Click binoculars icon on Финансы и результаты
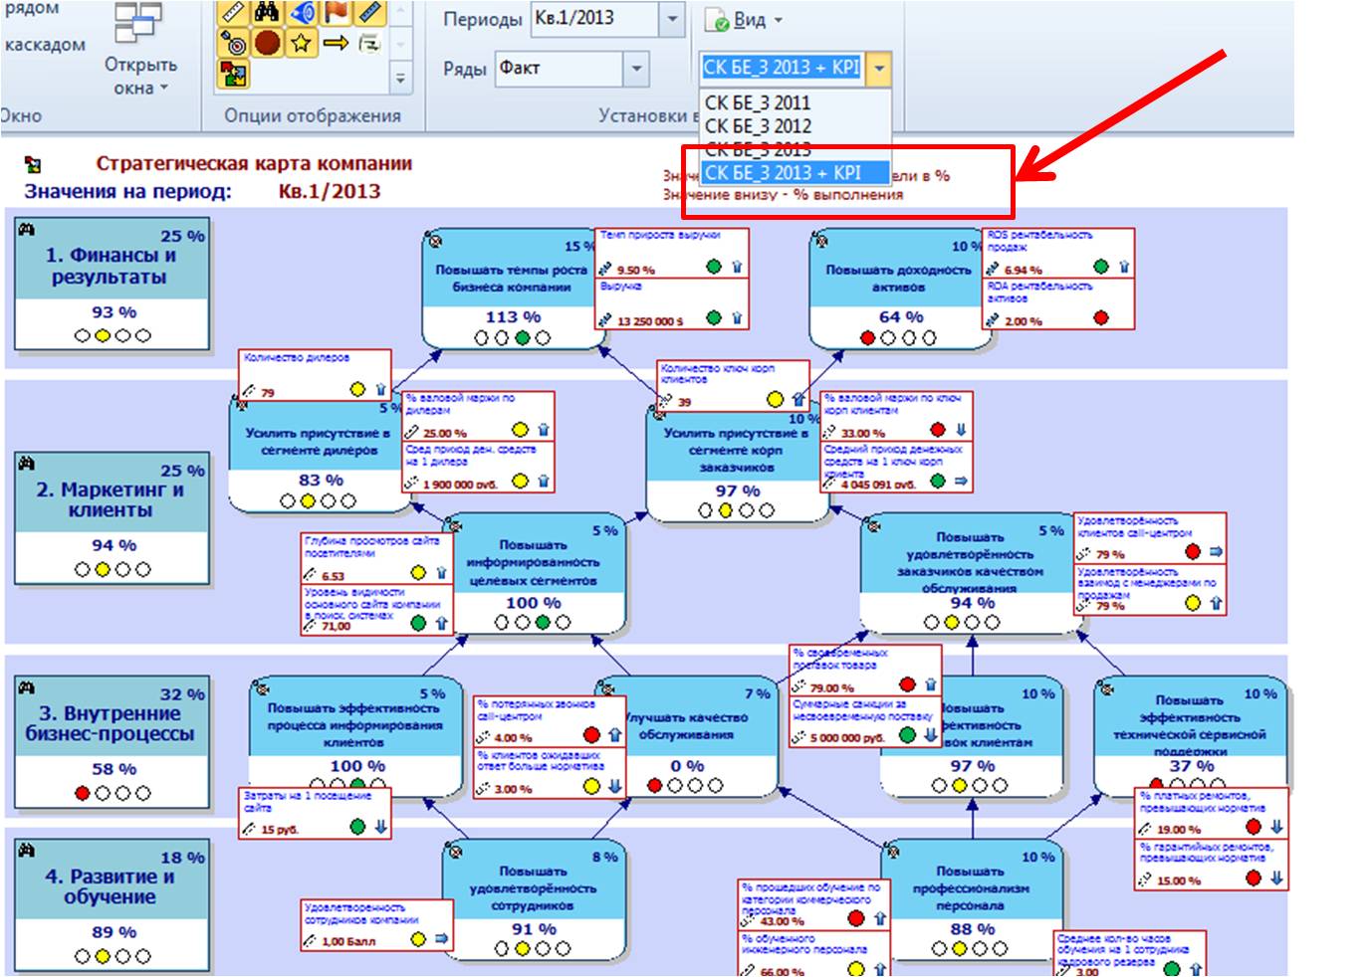The width and height of the screenshot is (1368, 977). click(x=27, y=230)
